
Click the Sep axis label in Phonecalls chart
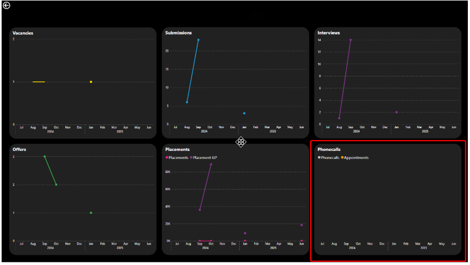pos(346,244)
